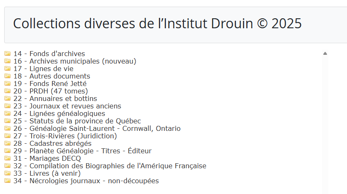Click folder icon next to Lignées généalogiques
Image resolution: width=347 pixels, height=194 pixels.
coord(7,113)
